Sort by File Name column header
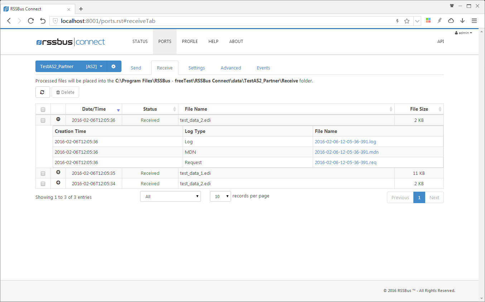 [x=286, y=109]
